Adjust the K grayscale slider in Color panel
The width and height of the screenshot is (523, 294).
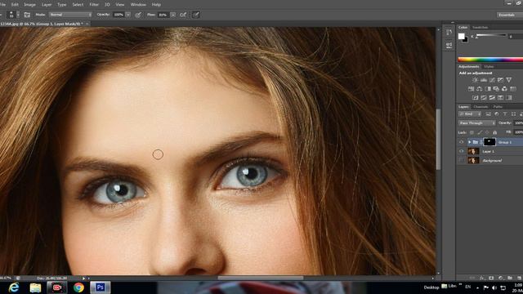[x=491, y=36]
